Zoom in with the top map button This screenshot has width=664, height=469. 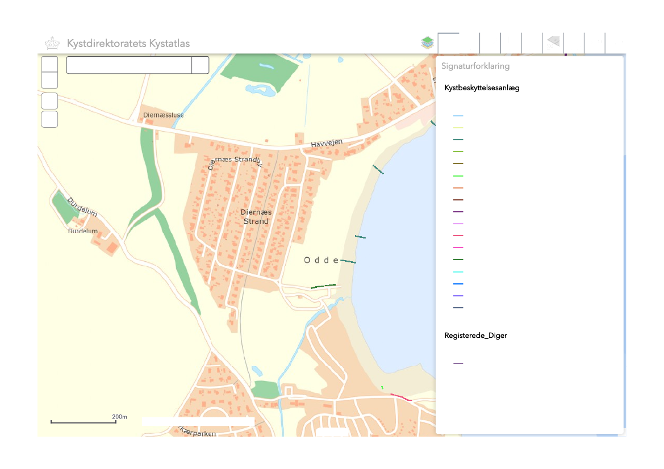pyautogui.click(x=49, y=64)
